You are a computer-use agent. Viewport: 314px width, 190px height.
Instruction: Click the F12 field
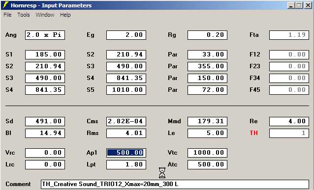click(x=289, y=55)
